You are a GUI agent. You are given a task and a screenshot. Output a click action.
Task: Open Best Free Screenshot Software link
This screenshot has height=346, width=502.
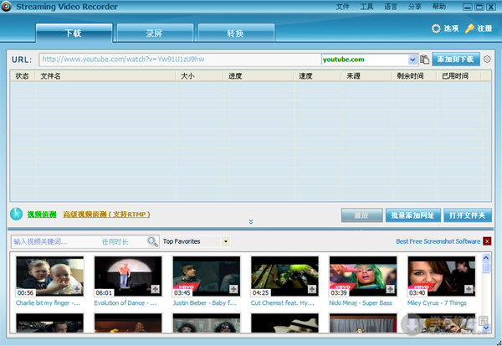tap(438, 241)
